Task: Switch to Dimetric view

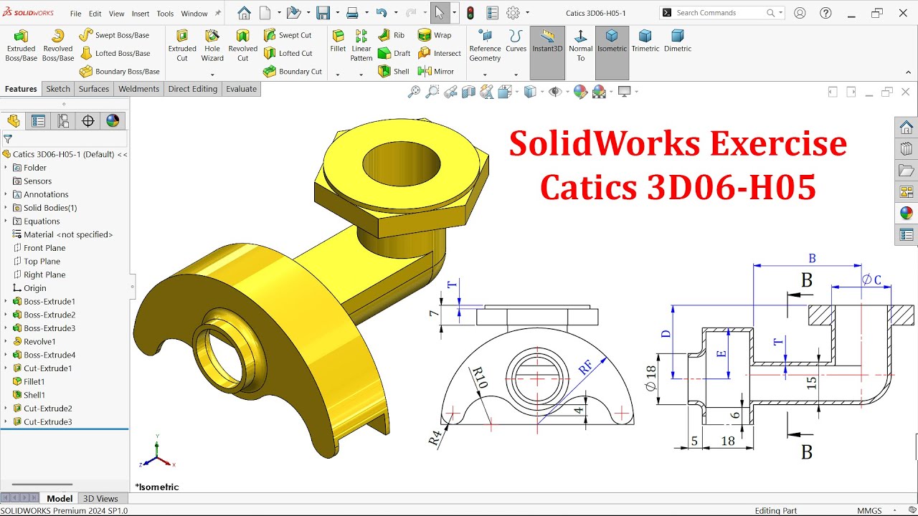Action: (x=678, y=42)
